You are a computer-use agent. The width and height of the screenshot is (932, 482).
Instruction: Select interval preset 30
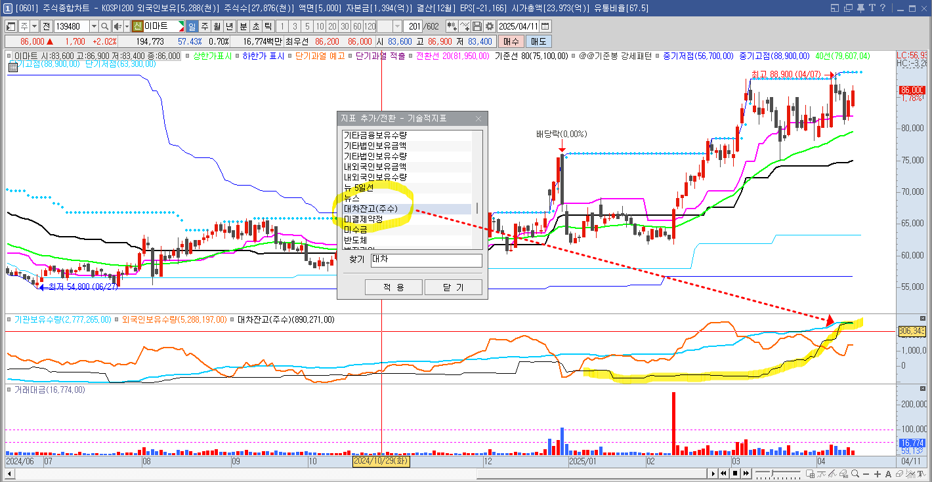click(345, 26)
